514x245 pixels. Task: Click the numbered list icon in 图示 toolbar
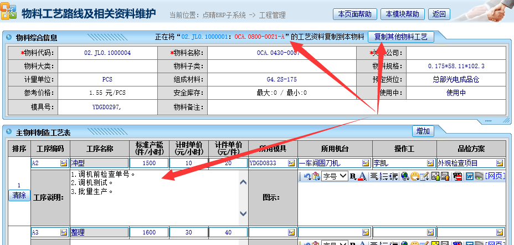click(384, 176)
